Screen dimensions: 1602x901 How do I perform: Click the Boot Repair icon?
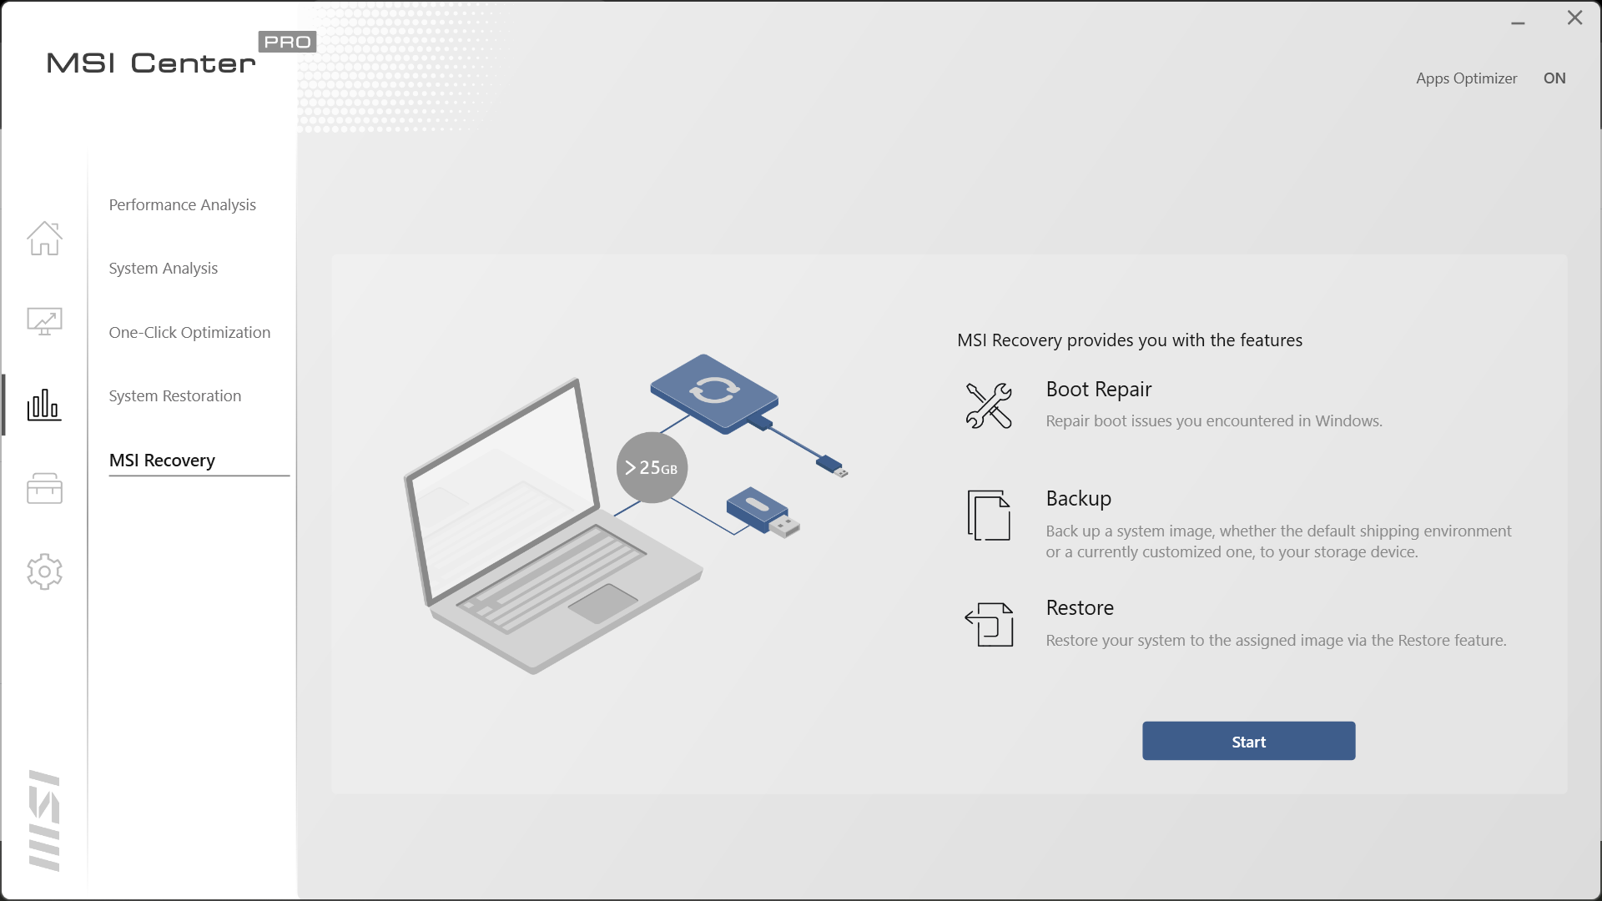pos(988,405)
